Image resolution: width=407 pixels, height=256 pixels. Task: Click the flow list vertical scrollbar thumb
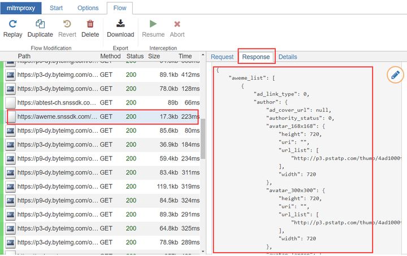tap(203, 139)
